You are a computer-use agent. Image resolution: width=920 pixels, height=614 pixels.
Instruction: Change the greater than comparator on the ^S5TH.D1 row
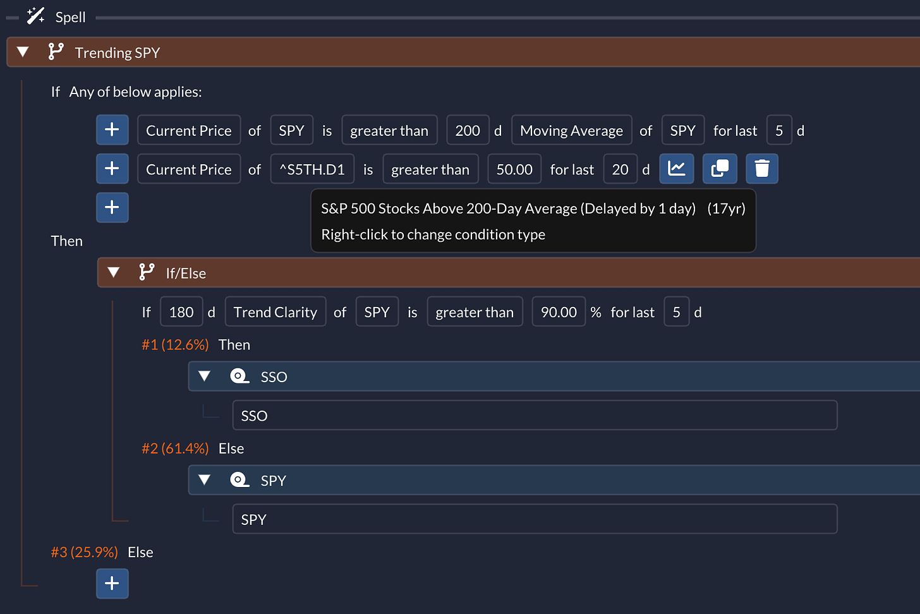(430, 169)
